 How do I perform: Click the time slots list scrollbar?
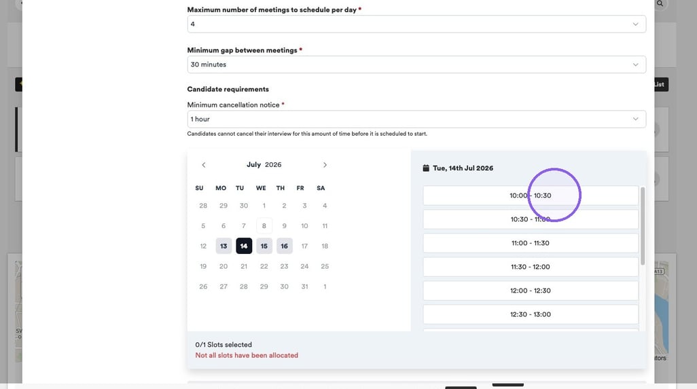(643, 227)
